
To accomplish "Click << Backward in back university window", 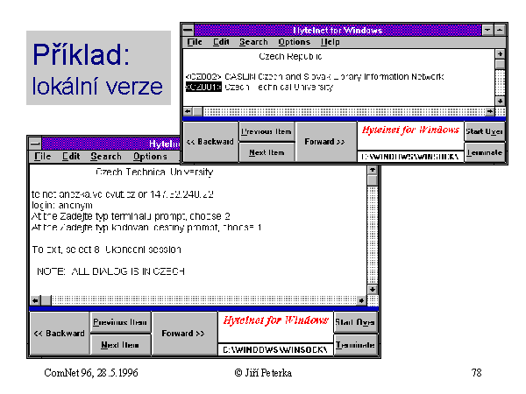I will [x=60, y=334].
